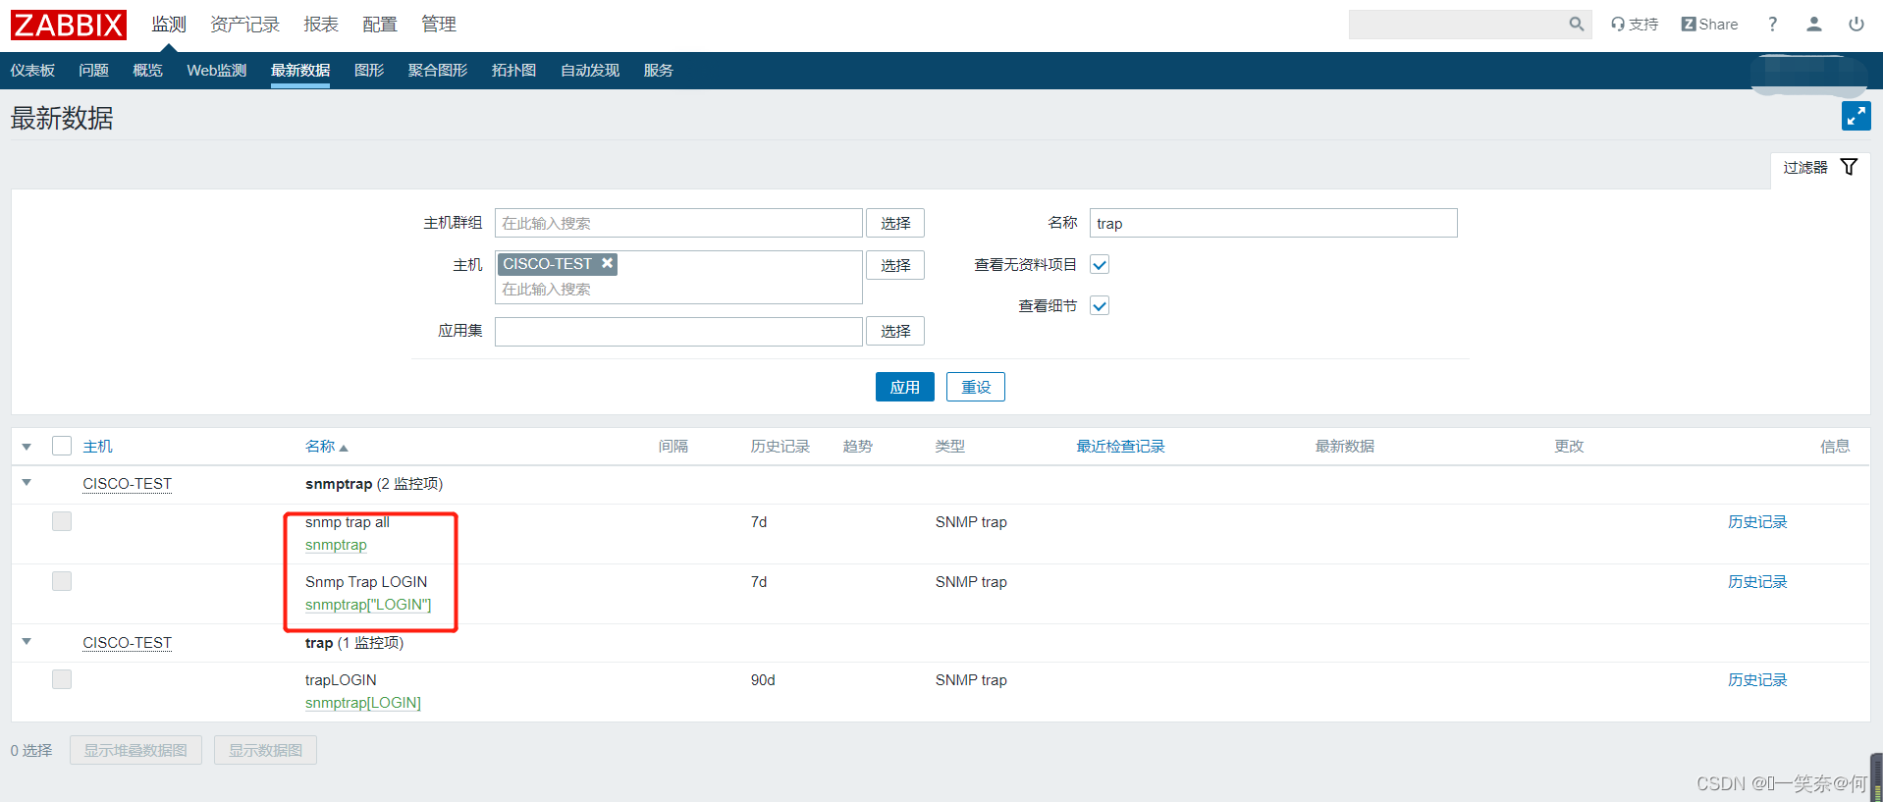Click the 选择 button for host group
The height and width of the screenshot is (802, 1883).
[x=895, y=224]
